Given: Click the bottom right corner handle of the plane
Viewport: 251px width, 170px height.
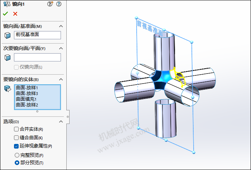Looking at the screenshot, I should (194, 152).
